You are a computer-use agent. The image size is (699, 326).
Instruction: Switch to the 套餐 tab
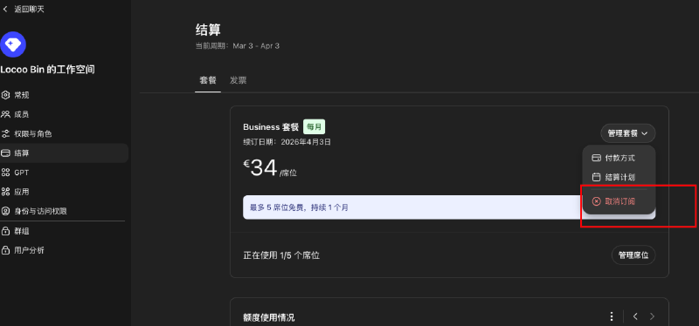click(x=208, y=80)
